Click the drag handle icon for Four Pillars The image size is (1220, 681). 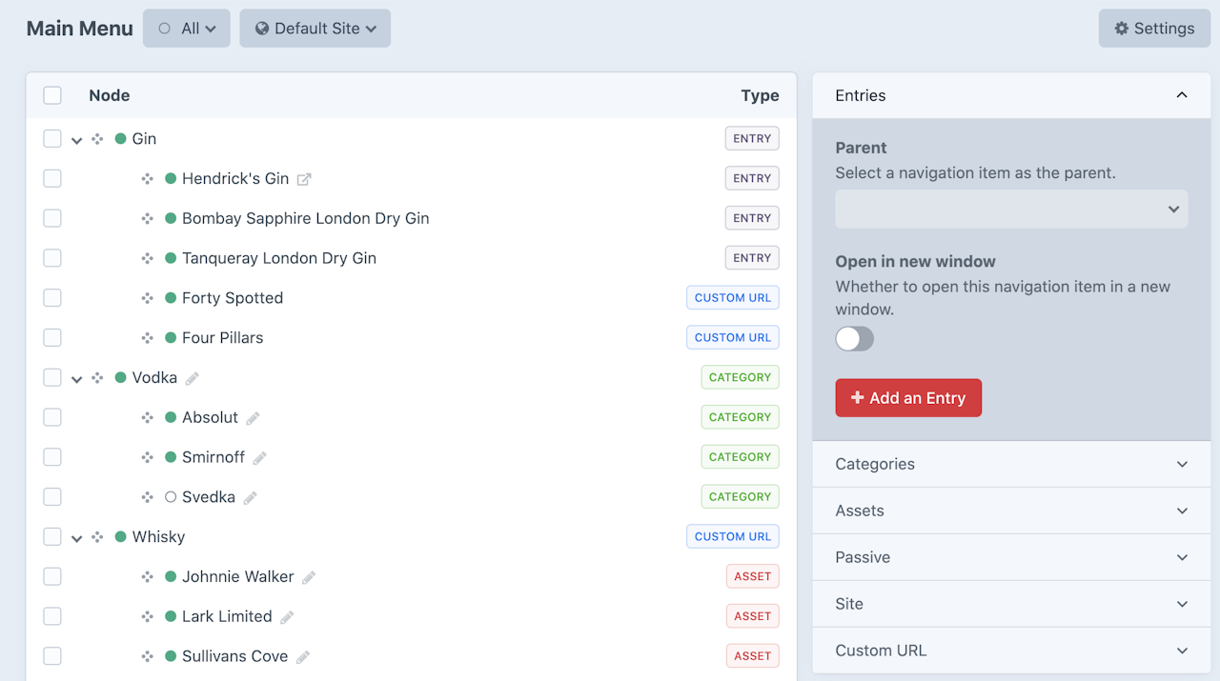(147, 338)
